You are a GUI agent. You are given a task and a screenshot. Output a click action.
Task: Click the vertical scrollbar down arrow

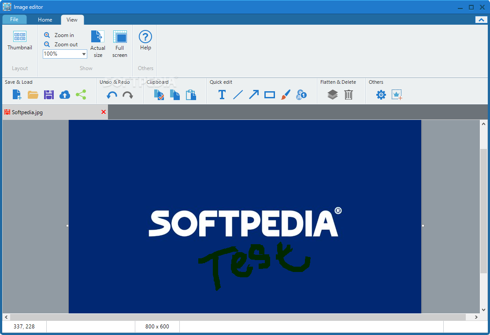click(483, 310)
